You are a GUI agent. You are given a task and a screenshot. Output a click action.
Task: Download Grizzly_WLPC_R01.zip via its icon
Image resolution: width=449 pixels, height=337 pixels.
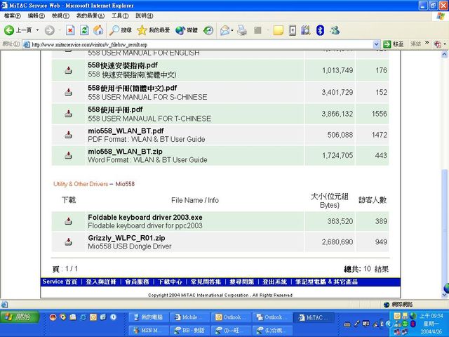tap(68, 242)
